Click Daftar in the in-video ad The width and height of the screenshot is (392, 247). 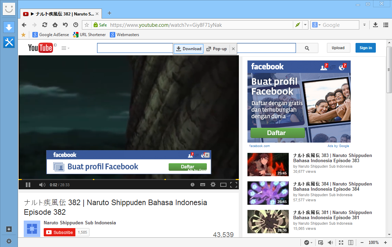coord(188,167)
